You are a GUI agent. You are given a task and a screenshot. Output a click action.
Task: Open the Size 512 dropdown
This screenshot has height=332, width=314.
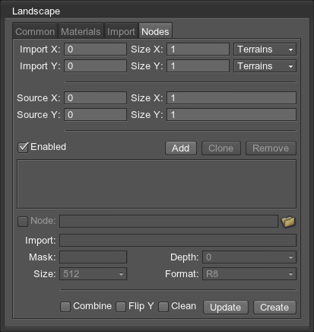[94, 274]
